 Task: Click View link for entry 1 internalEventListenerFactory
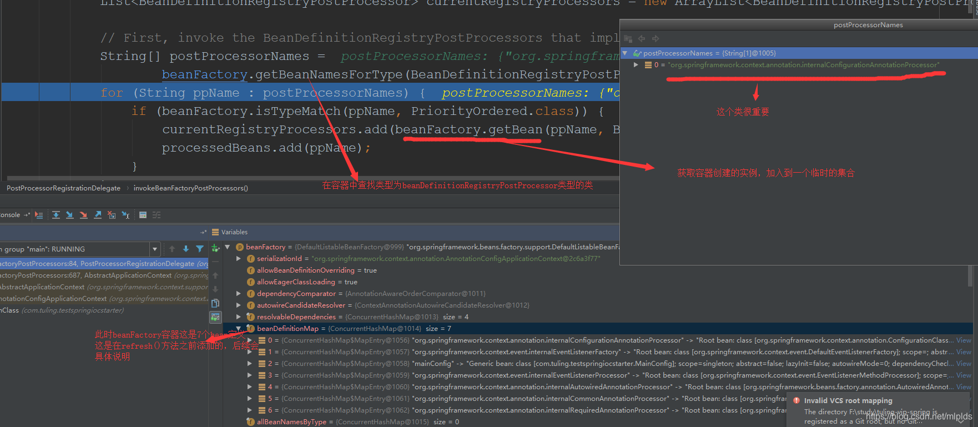coord(964,352)
